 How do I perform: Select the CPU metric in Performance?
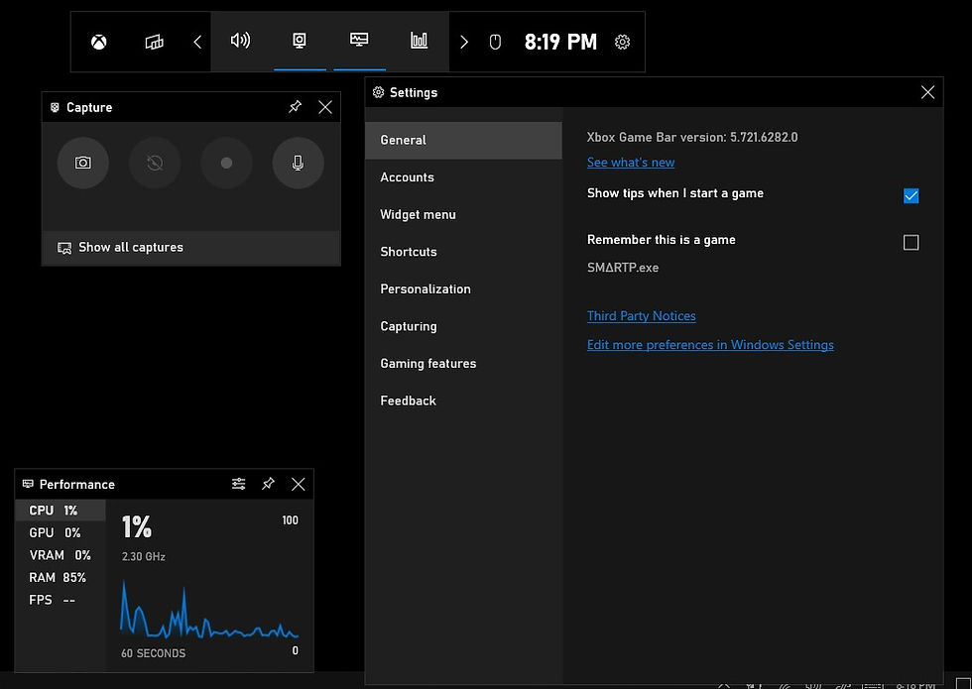tap(61, 511)
